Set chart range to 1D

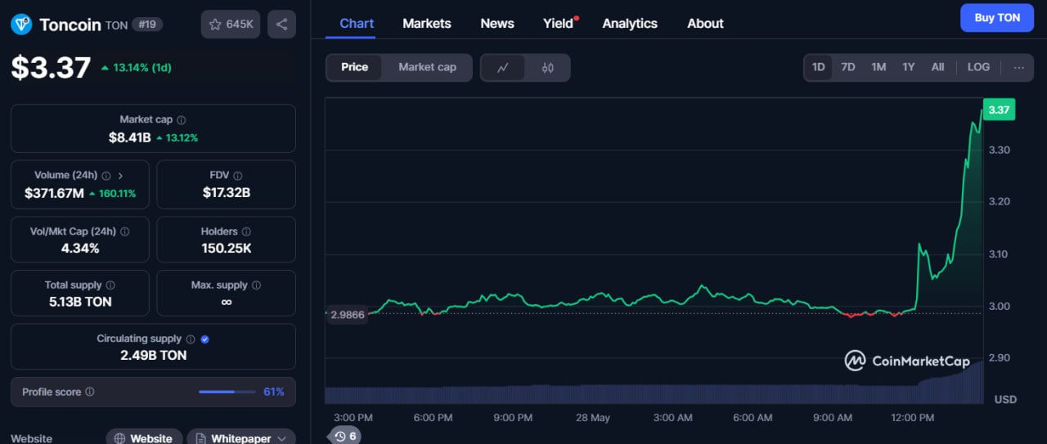click(x=818, y=67)
